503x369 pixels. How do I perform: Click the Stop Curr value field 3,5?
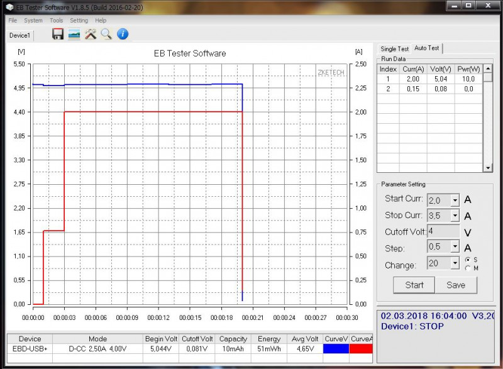(439, 216)
